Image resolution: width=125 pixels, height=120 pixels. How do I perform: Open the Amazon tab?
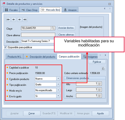pos(70,10)
